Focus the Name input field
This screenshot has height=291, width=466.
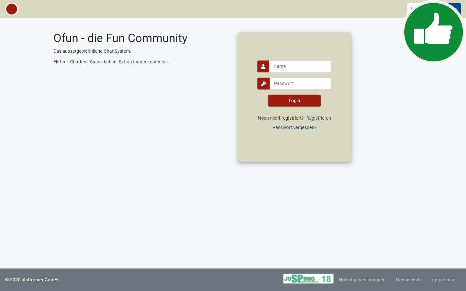300,67
